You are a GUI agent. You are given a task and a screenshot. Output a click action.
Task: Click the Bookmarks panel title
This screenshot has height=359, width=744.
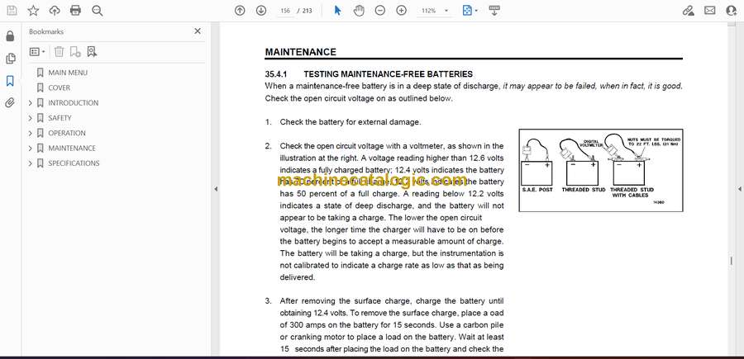point(46,31)
